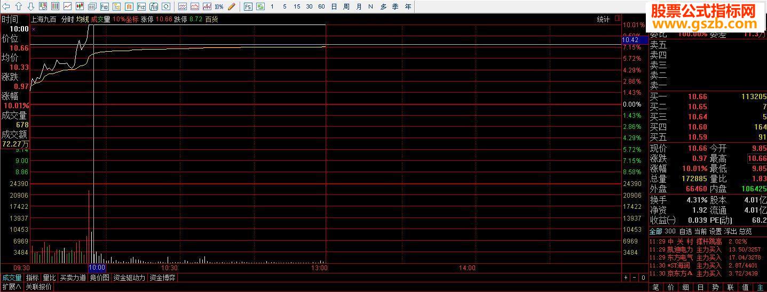Viewport: 767px width, 292px height.
Task: Click the circle O toolbar icon
Action: (x=166, y=6)
